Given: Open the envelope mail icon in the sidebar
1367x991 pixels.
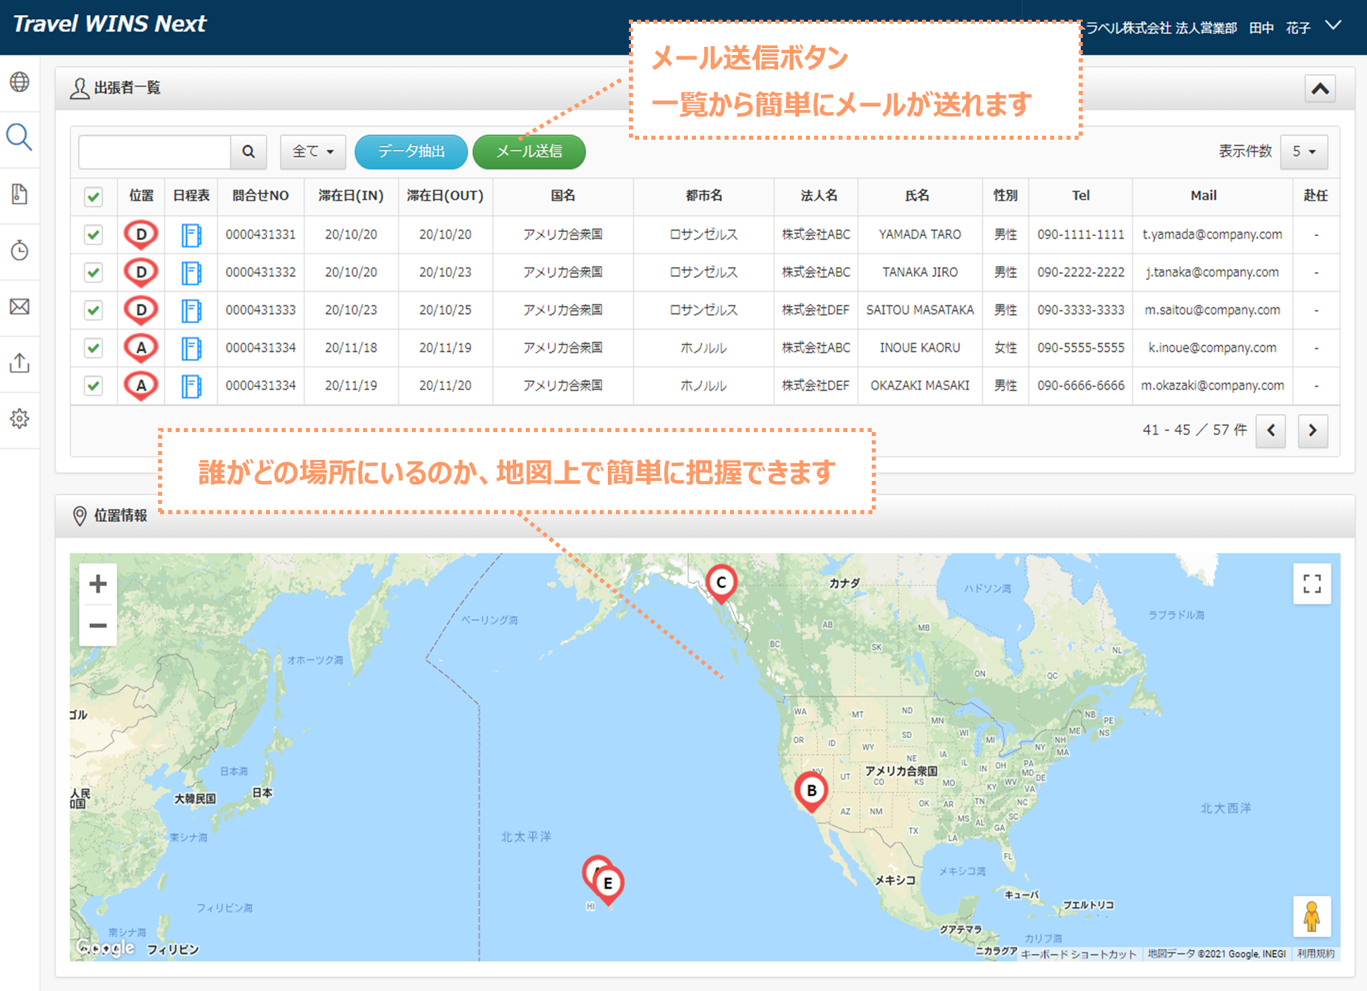Looking at the screenshot, I should coord(20,307).
